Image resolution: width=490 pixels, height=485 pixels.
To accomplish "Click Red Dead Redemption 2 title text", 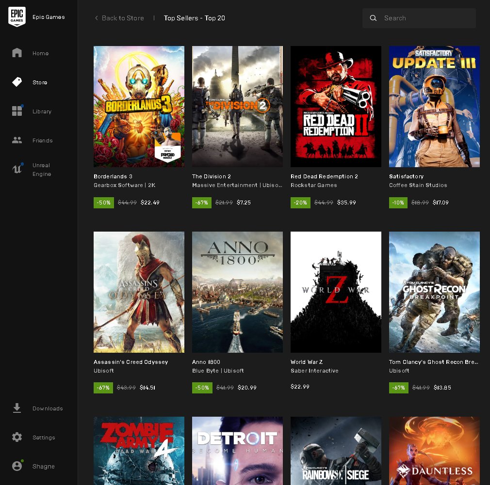I will coord(324,176).
